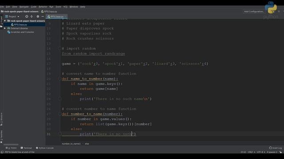
Task: Click 'def number_to_name(number):' line
Action: [x=92, y=114]
